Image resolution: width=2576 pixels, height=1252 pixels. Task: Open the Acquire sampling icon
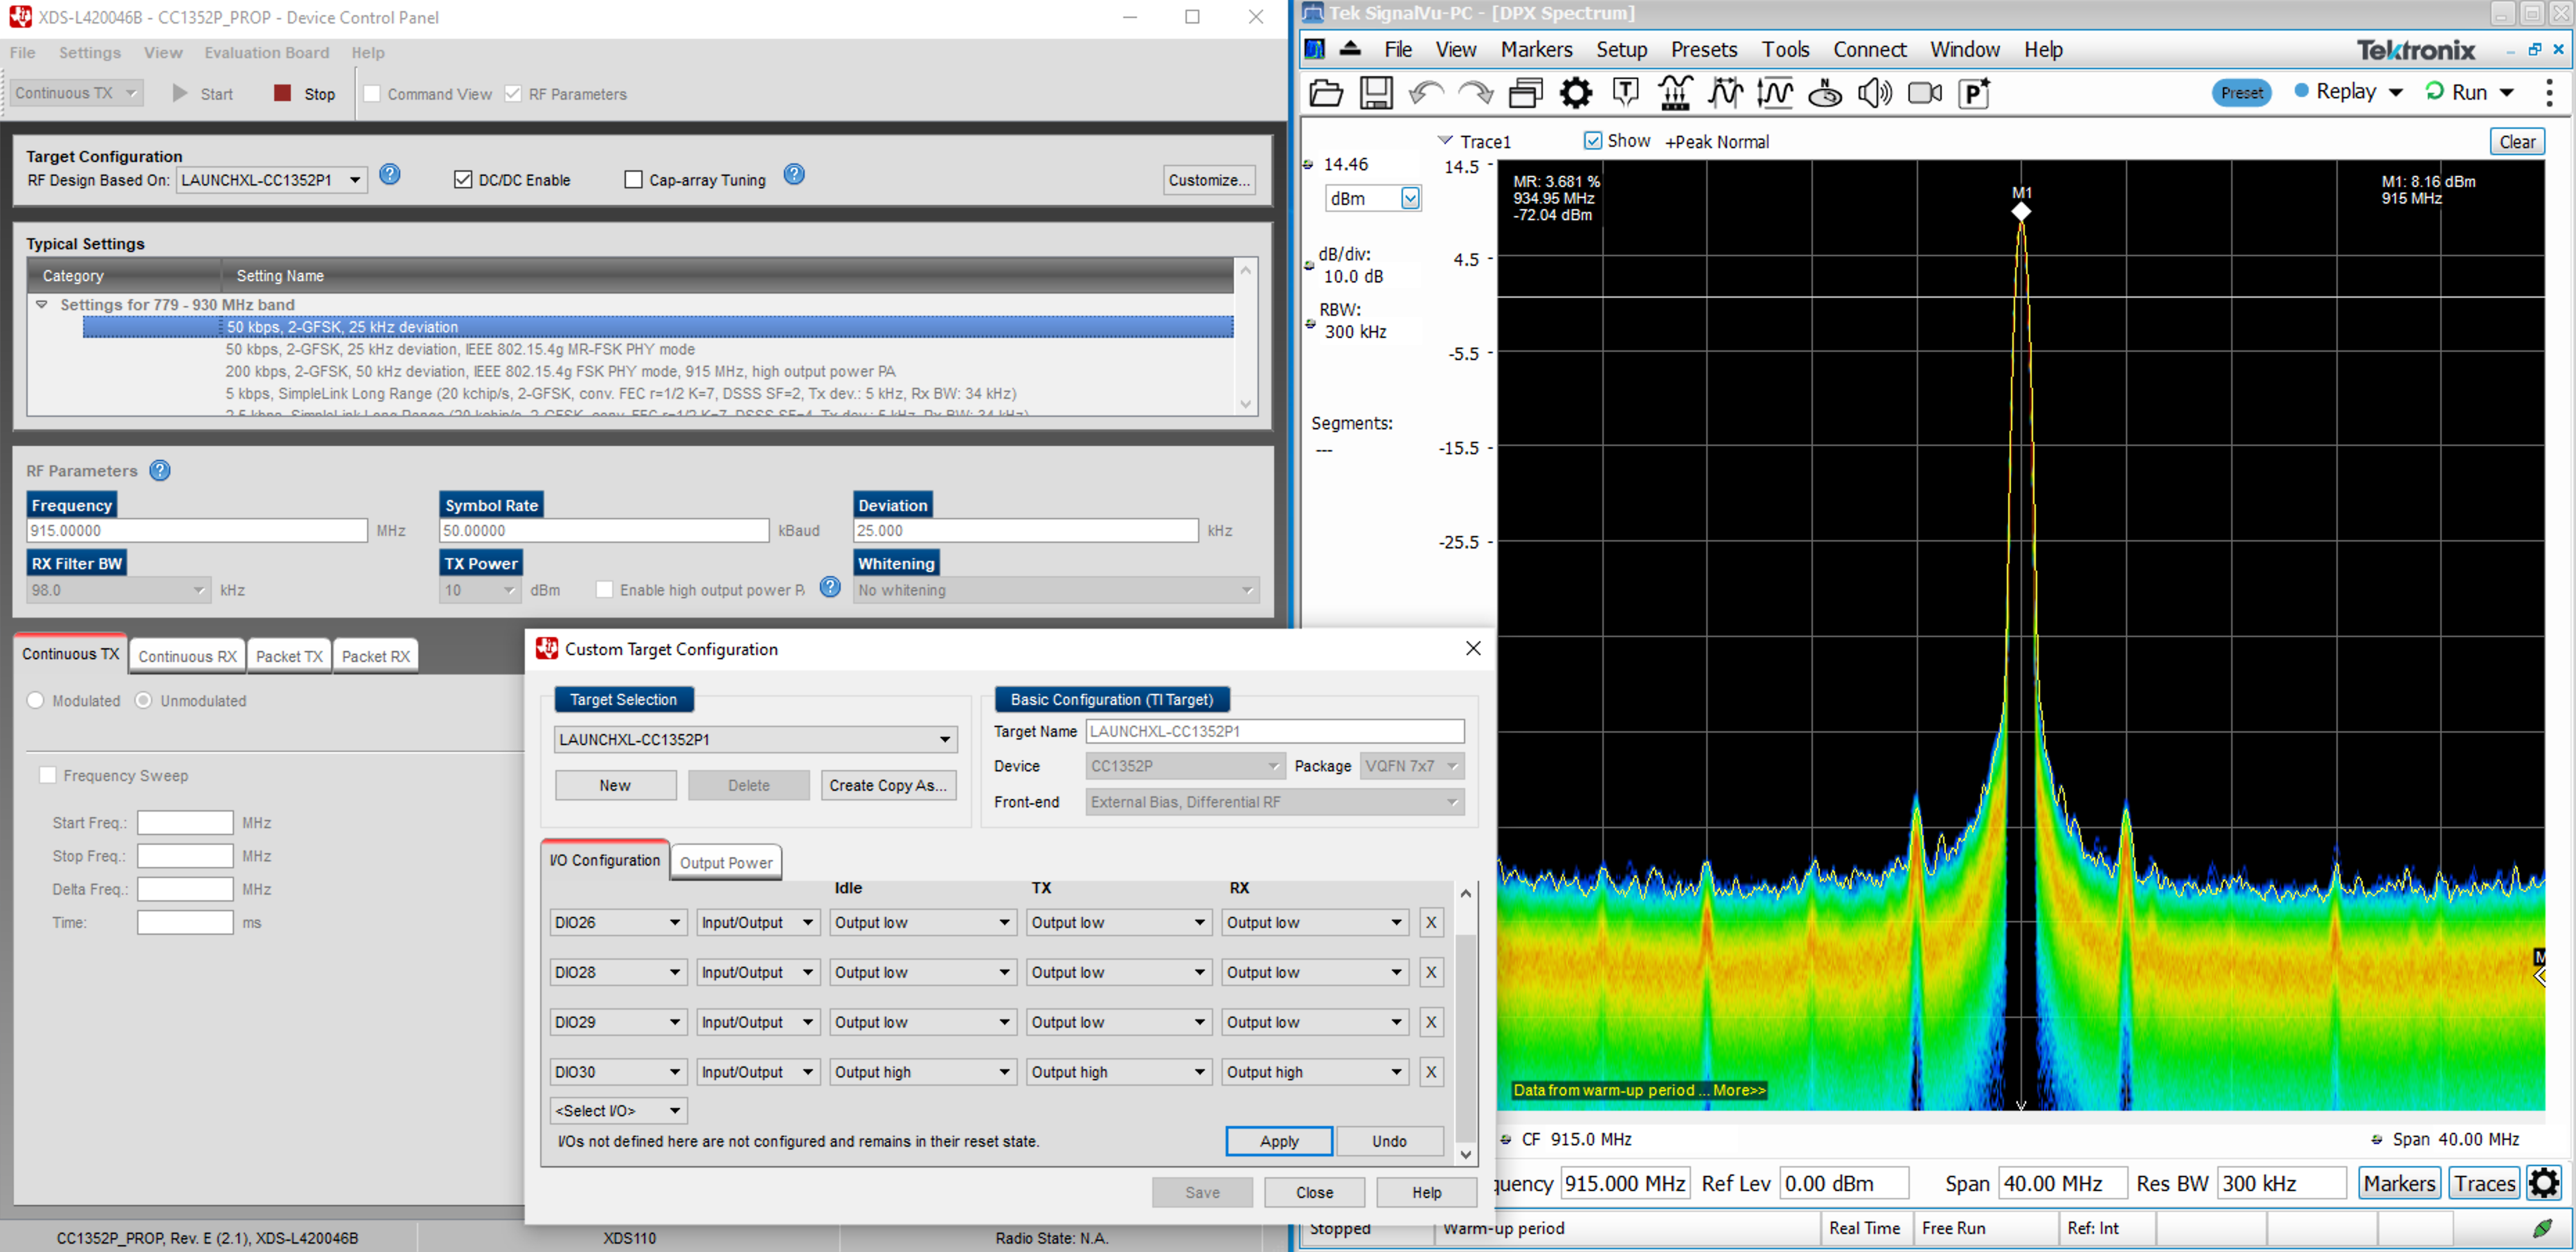point(1675,93)
